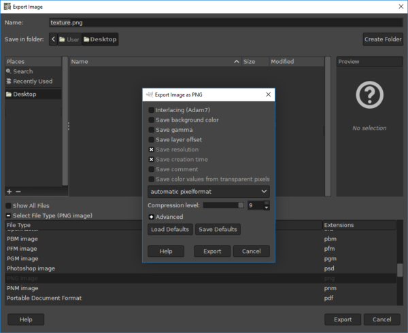
Task: Click the back arrow in folder path bar
Action: coord(53,39)
